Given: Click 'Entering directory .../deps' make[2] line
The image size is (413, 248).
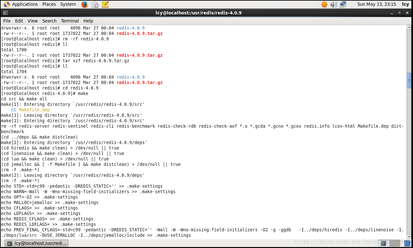Looking at the screenshot, I should pos(74,142).
